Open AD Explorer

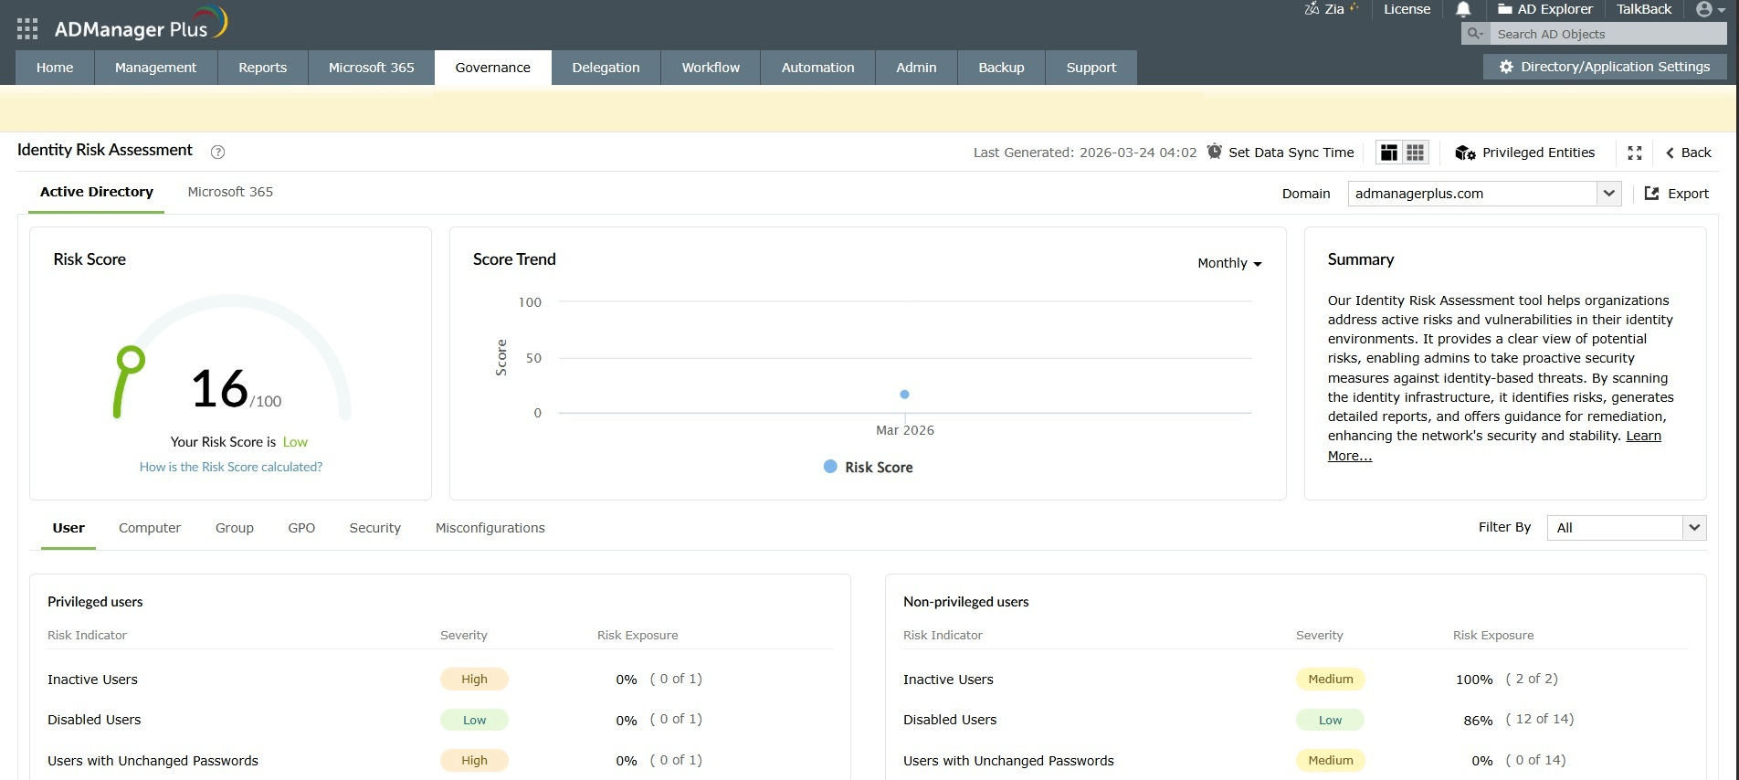pos(1545,9)
